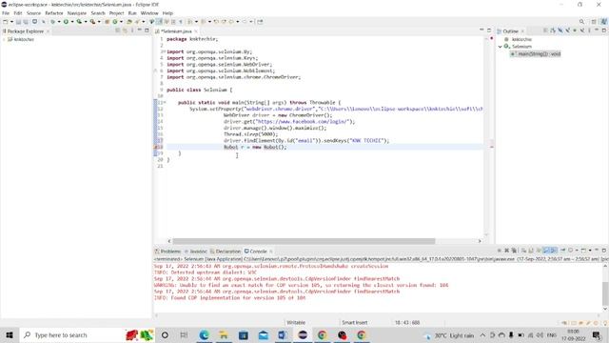Open the External Tools dropdown arrow
The width and height of the screenshot is (609, 343).
pos(99,22)
